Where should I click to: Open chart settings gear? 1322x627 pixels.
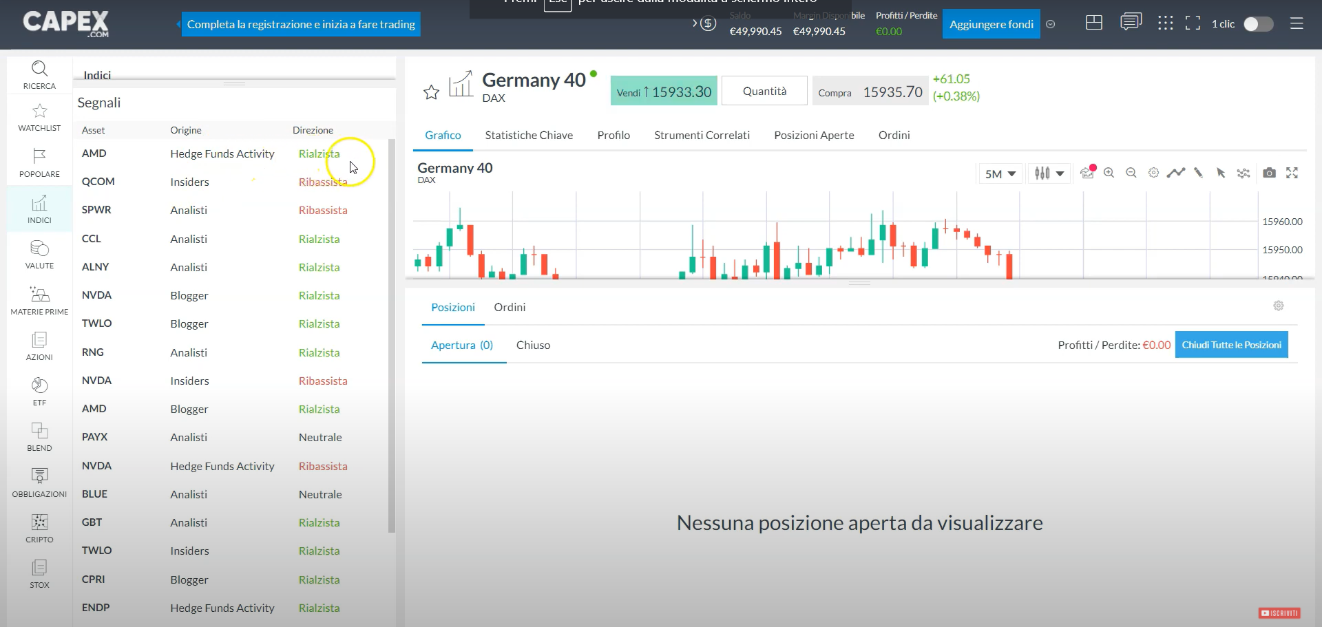pyautogui.click(x=1153, y=173)
